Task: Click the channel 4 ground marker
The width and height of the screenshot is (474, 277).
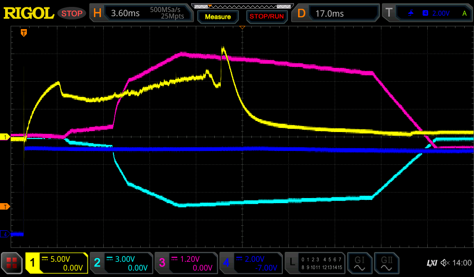Action: (5, 234)
